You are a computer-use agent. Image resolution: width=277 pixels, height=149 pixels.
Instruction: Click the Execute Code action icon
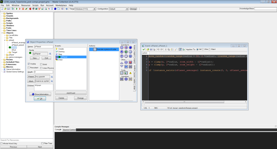click(122, 73)
